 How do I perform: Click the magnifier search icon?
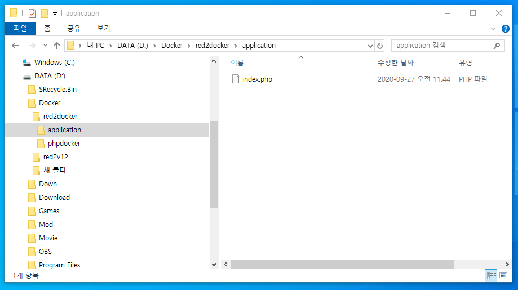pyautogui.click(x=497, y=46)
